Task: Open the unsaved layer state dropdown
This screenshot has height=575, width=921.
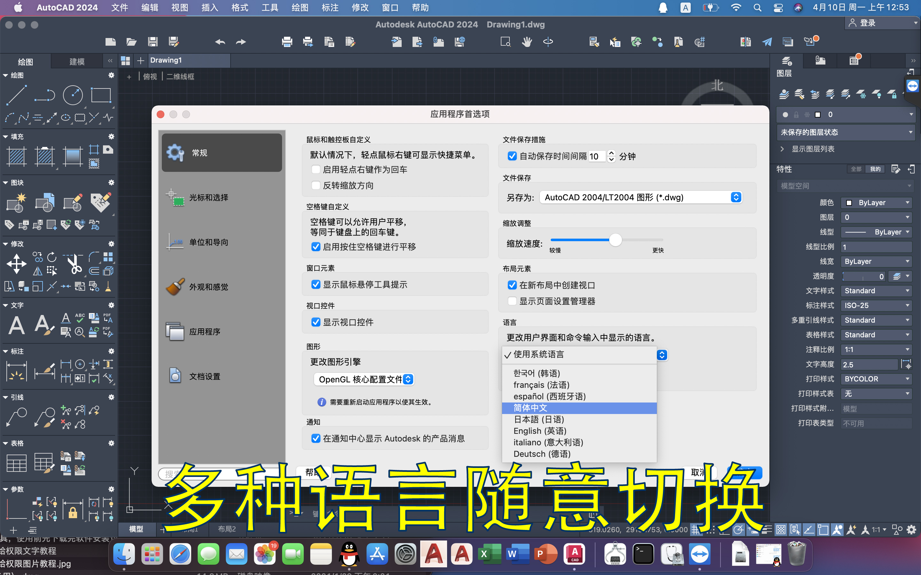Action: pos(846,132)
